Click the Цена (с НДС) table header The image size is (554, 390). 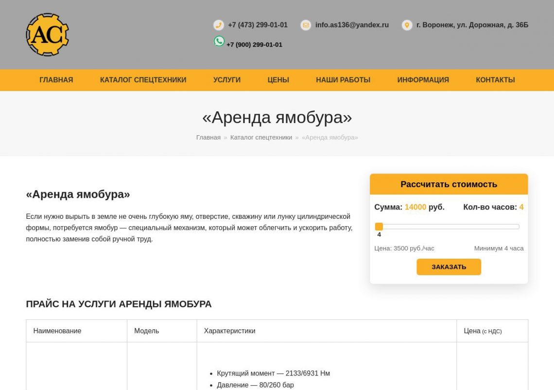click(x=483, y=331)
